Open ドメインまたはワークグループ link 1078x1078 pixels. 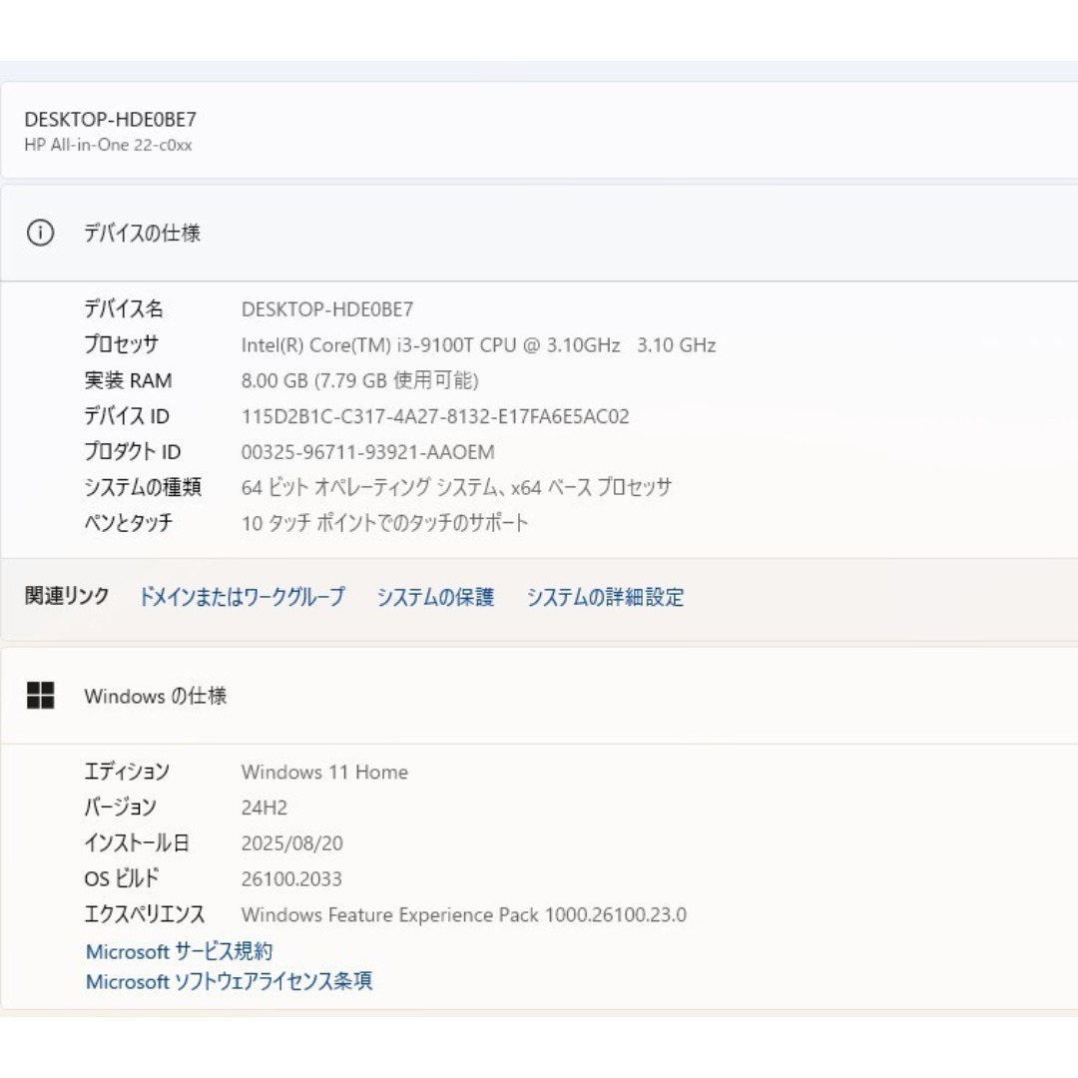pos(242,597)
